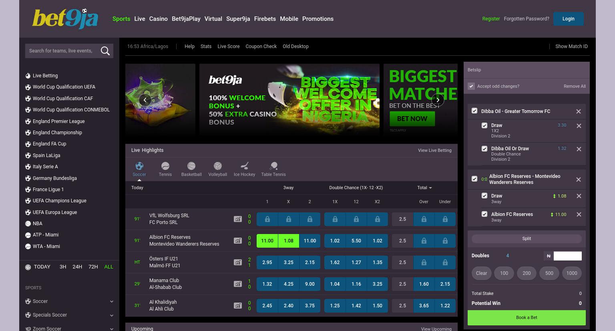Click the team search input field
Screen dimensions: 615x331
click(61, 51)
